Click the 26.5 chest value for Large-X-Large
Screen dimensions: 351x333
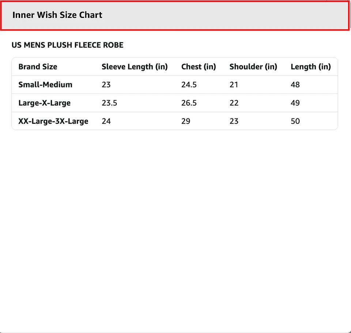189,103
